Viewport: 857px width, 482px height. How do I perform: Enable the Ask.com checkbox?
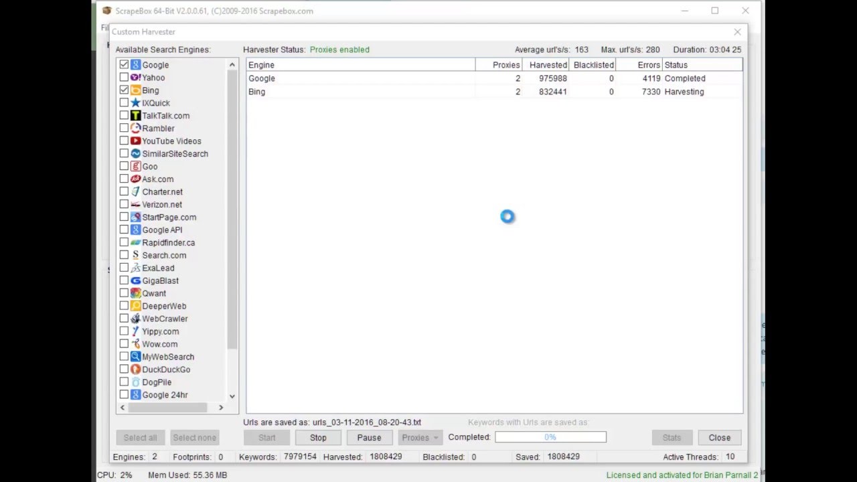[124, 179]
